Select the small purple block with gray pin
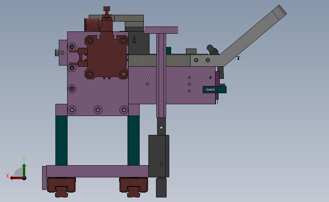The height and width of the screenshot is (202, 329). (63, 53)
